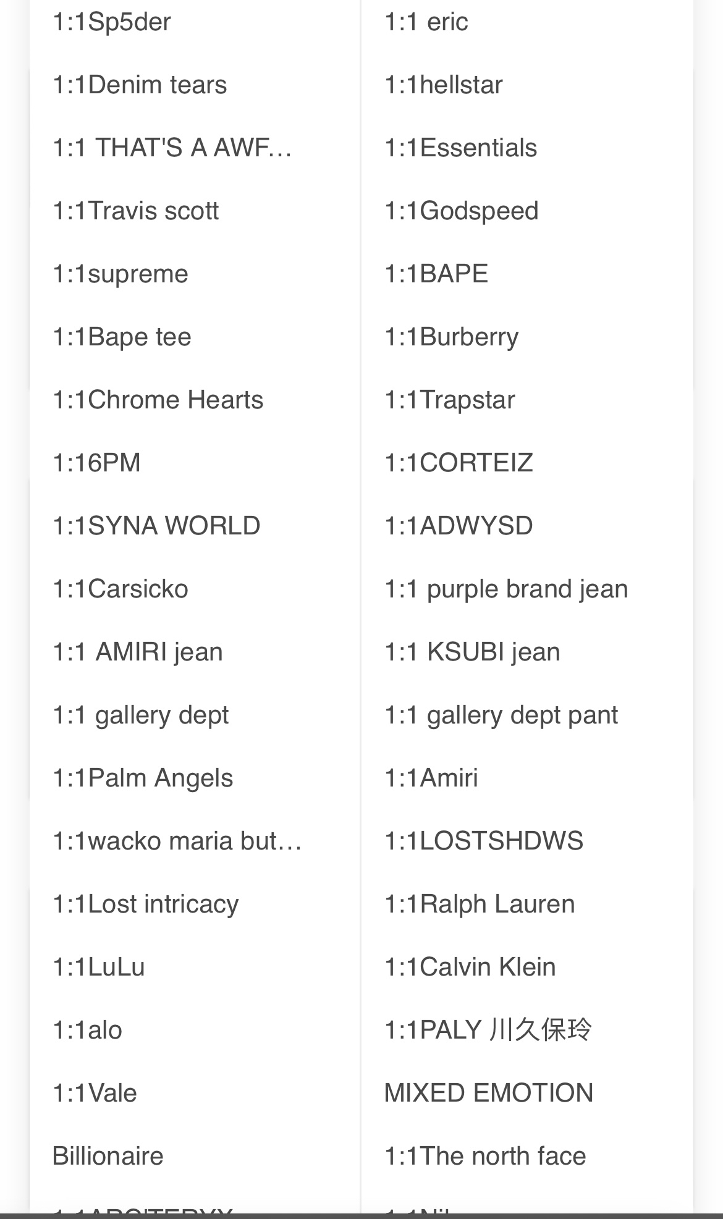Image resolution: width=723 pixels, height=1219 pixels.
Task: Tap the 1:1CORTEIZ category
Action: pyautogui.click(x=459, y=463)
